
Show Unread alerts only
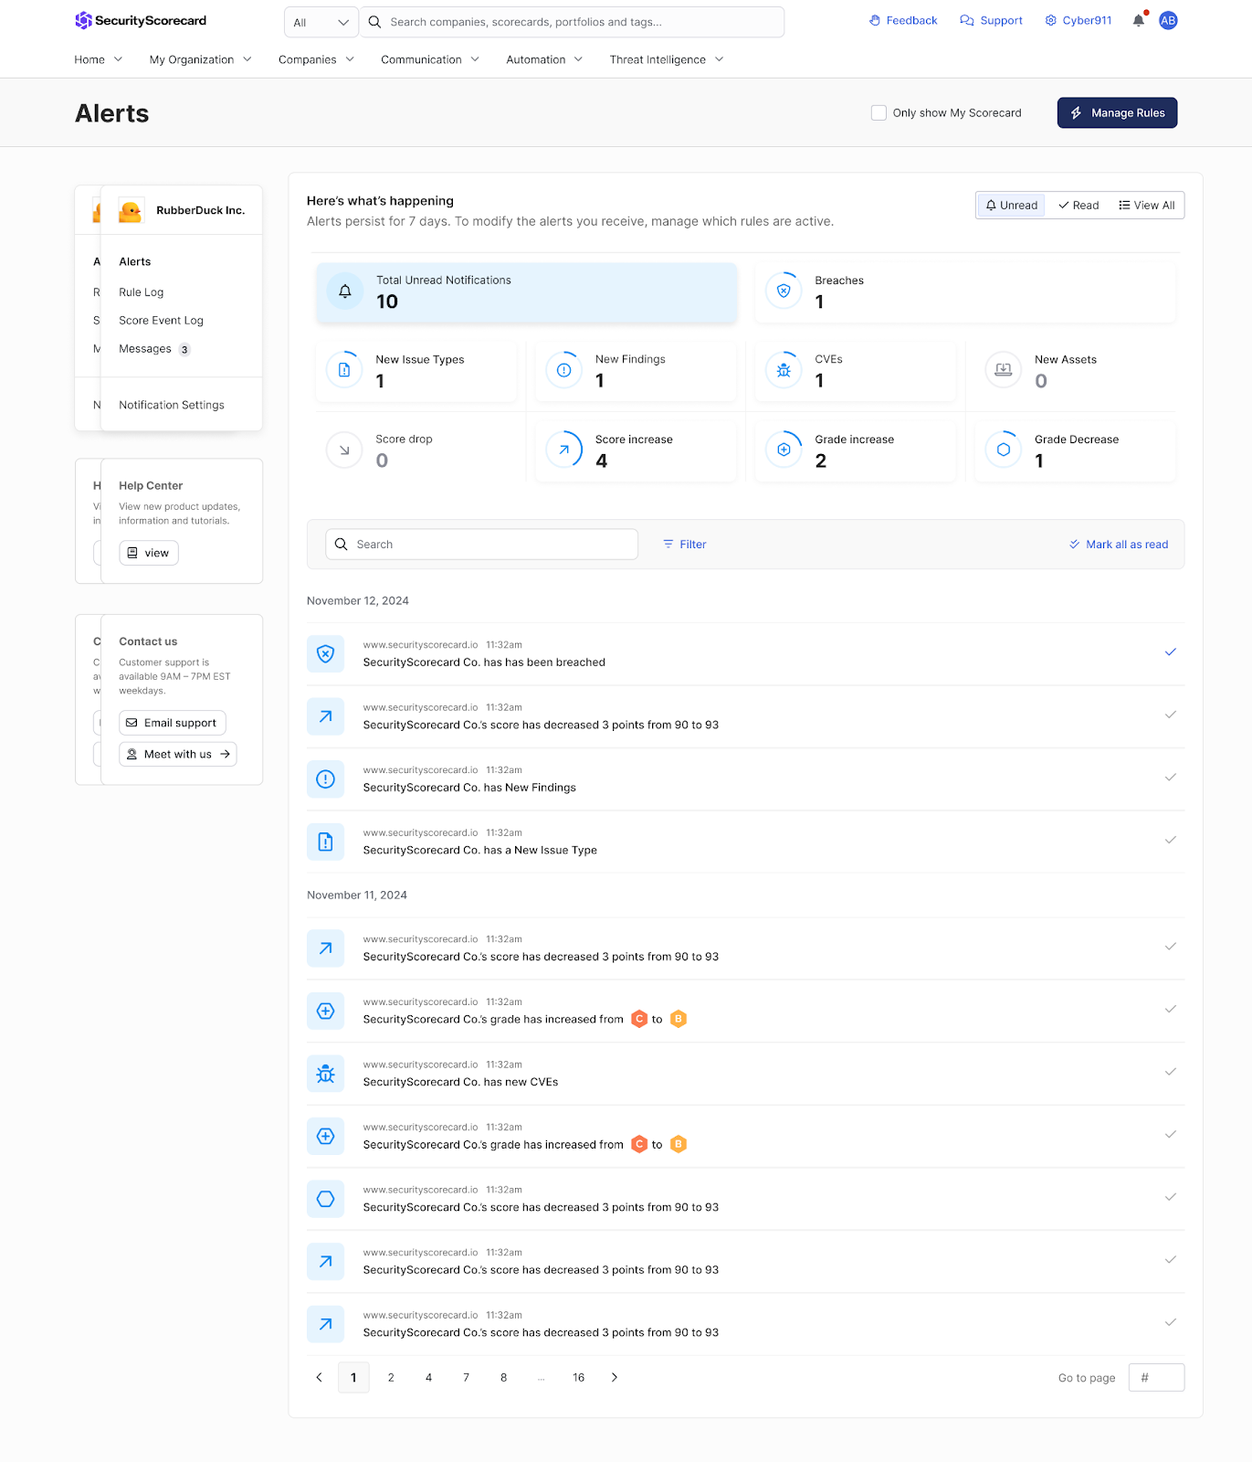1011,205
